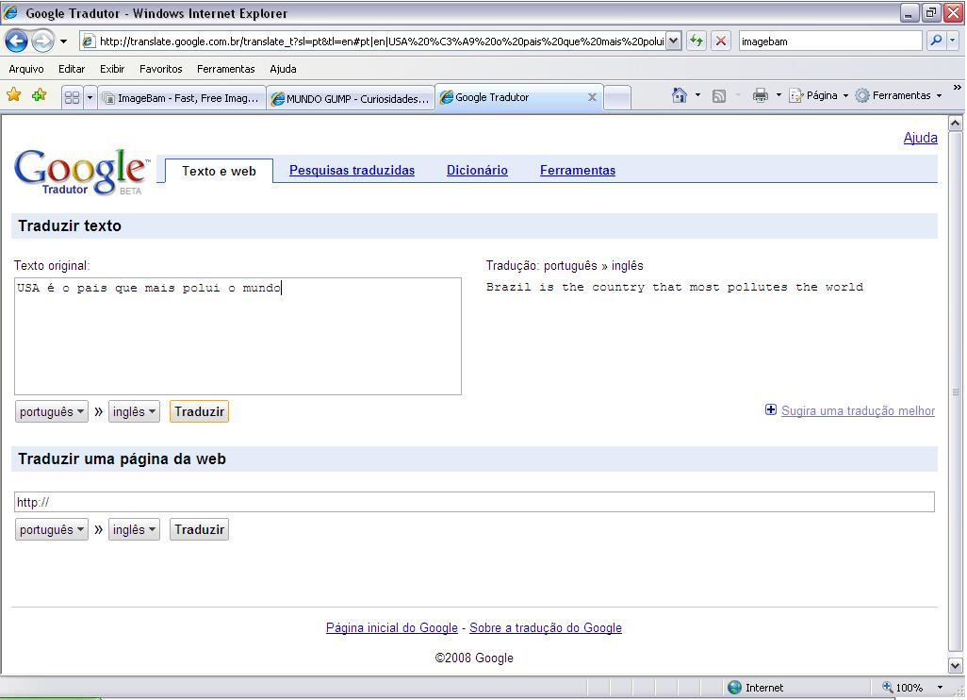This screenshot has height=700, width=967.
Task: Click the plus icon beside Sugira uma tradução
Action: [x=771, y=409]
